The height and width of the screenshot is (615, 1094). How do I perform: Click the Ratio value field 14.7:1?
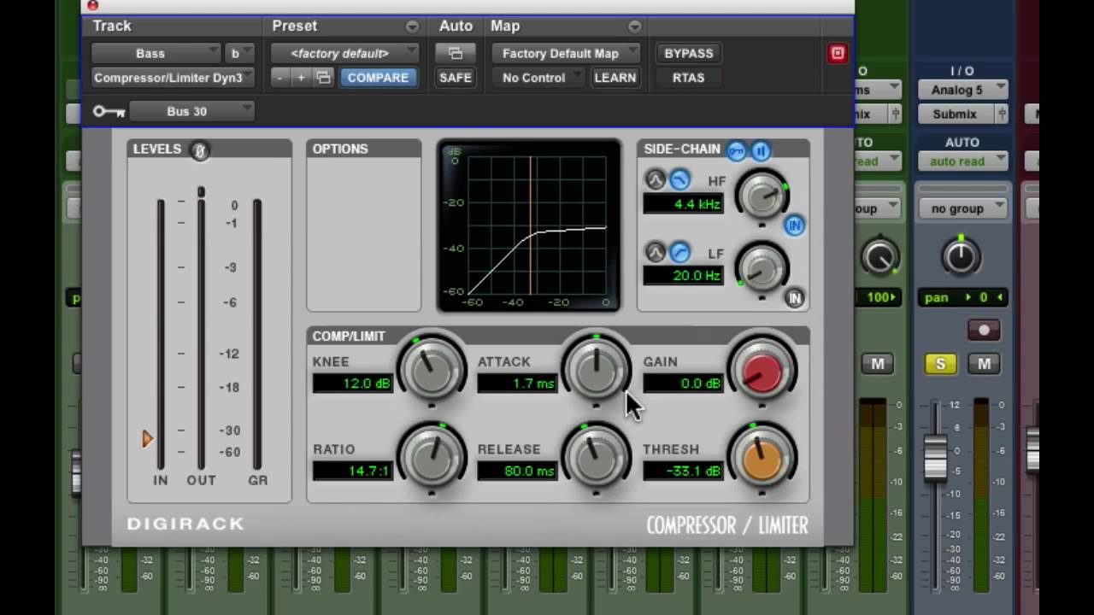[x=352, y=471]
